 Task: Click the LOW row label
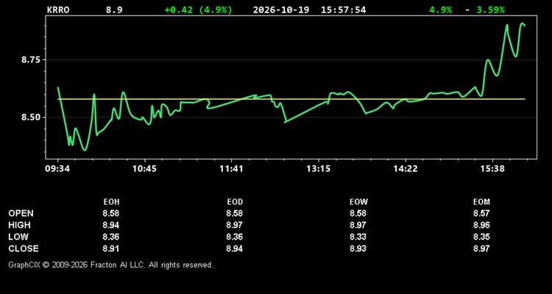[18, 237]
